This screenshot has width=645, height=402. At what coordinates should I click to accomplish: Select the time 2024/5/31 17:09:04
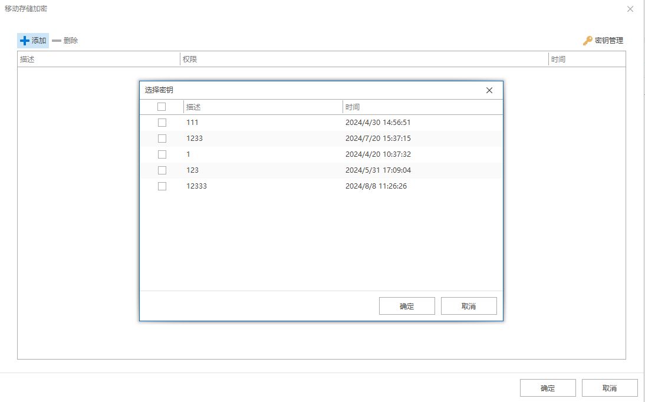[x=378, y=170]
